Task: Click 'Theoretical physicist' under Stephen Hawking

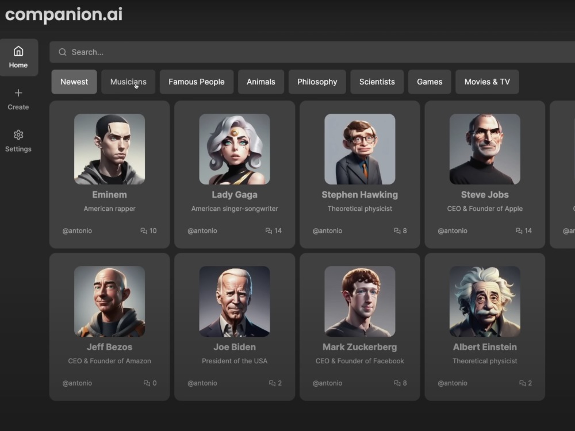Action: [x=360, y=209]
